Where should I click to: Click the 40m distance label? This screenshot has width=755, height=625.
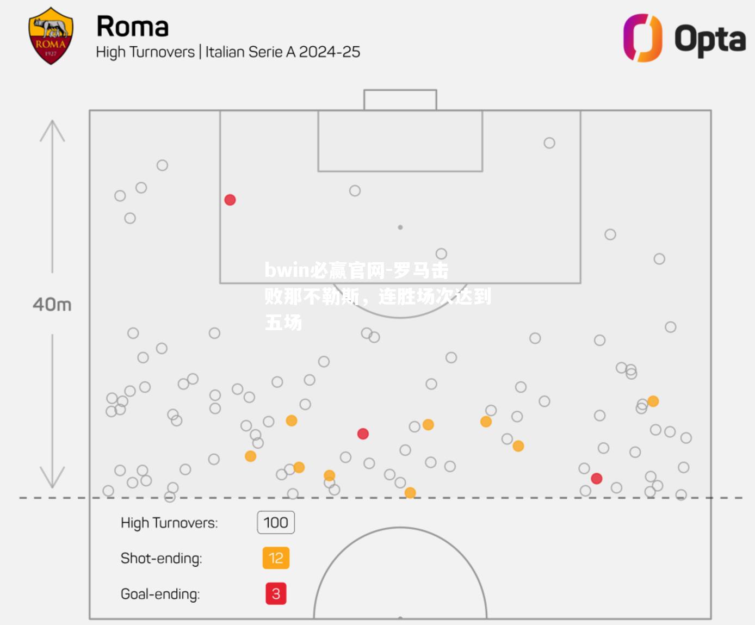click(52, 304)
